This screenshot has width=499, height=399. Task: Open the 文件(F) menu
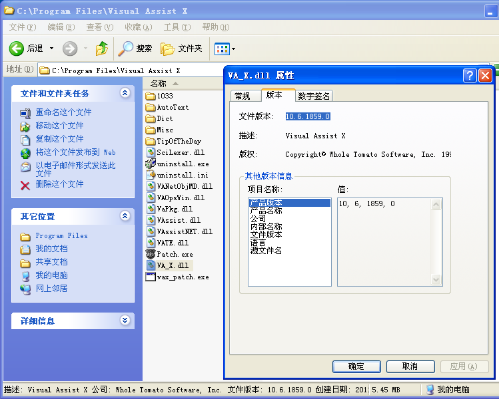click(x=22, y=27)
